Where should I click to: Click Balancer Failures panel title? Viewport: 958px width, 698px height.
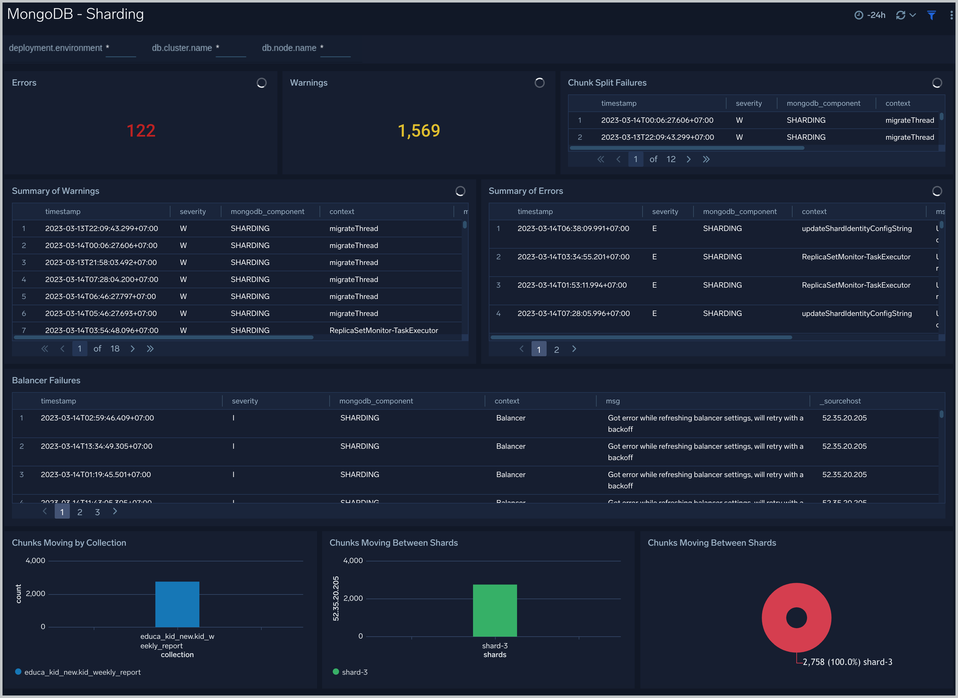(46, 380)
